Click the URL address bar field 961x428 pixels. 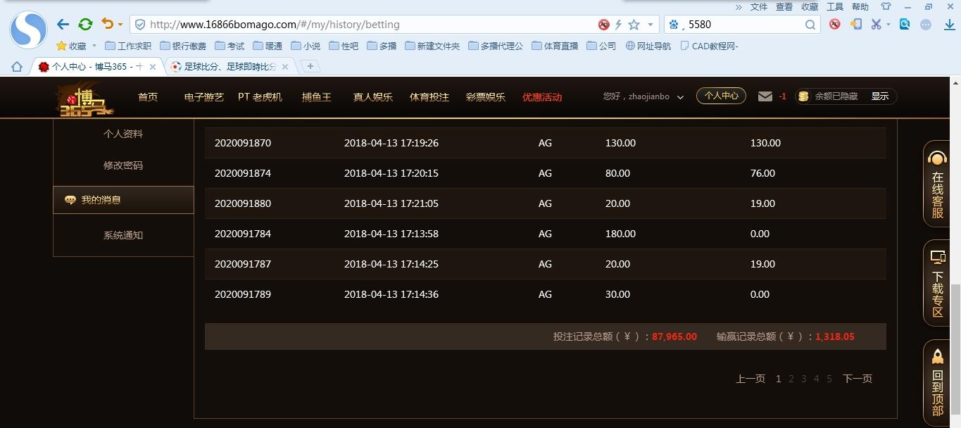click(x=366, y=25)
